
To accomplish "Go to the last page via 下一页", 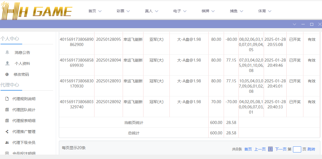I will tap(281, 149).
